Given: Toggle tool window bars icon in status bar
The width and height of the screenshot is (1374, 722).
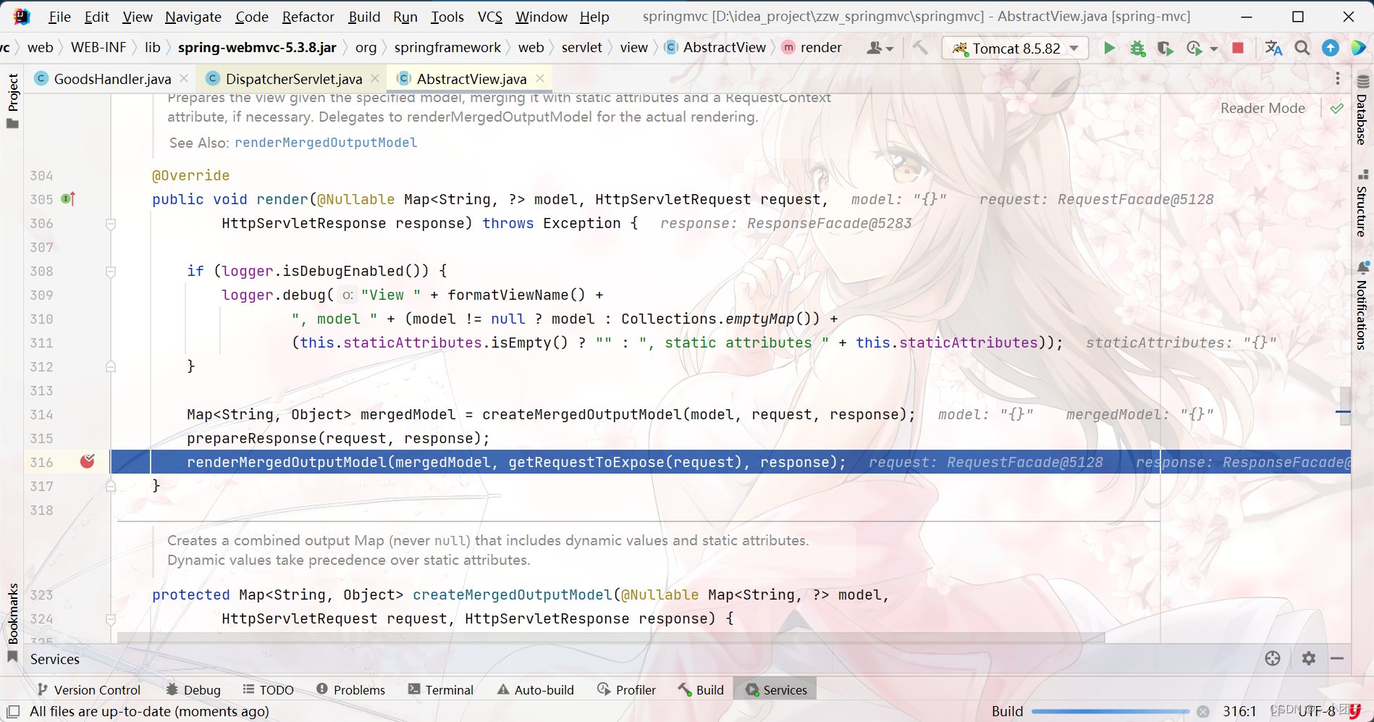Looking at the screenshot, I should [13, 711].
